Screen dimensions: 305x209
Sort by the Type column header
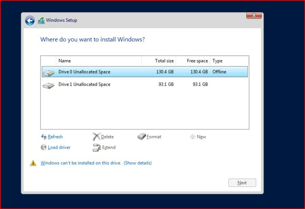(x=229, y=61)
